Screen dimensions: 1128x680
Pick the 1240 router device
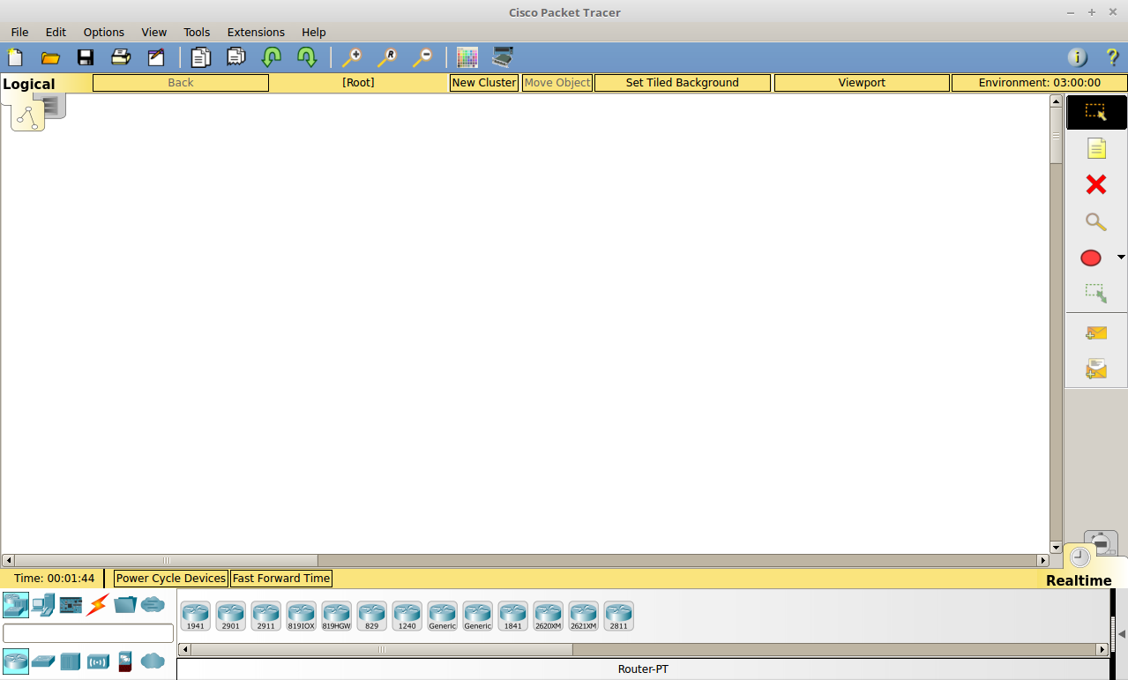click(407, 616)
